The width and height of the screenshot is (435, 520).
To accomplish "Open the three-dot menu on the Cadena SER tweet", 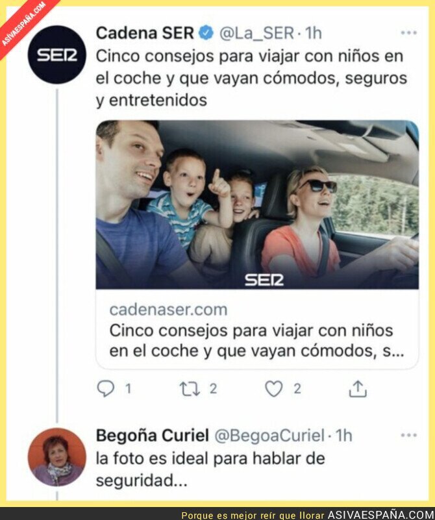I will coord(408,33).
